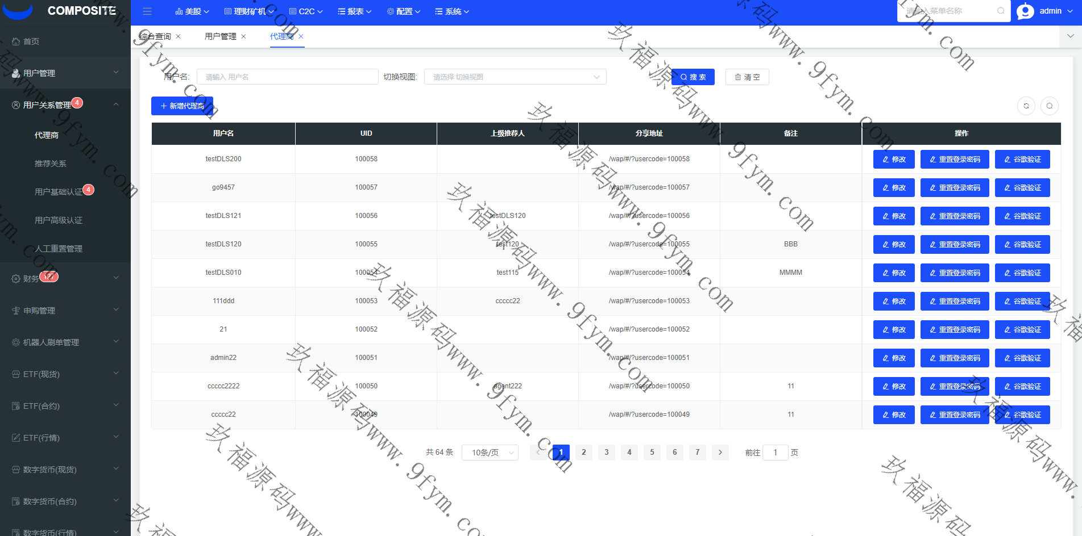
Task: Open the 切换视图 dropdown
Action: [515, 77]
